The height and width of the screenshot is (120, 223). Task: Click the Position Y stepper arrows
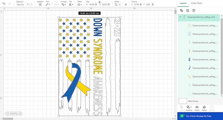(153, 4)
